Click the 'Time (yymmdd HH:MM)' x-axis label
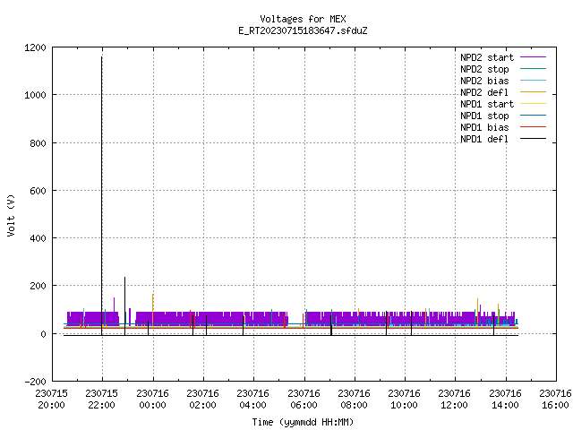This screenshot has width=573, height=430. [x=303, y=422]
